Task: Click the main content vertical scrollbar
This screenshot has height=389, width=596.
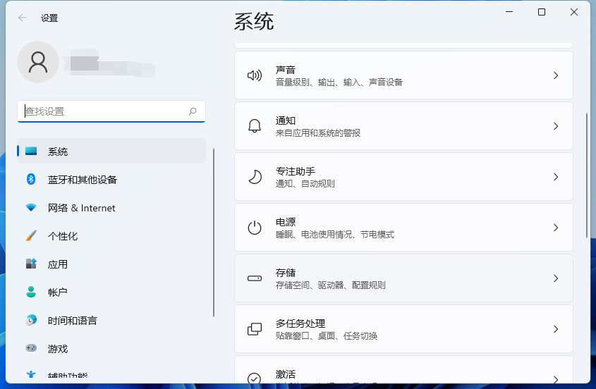Action: [x=586, y=176]
